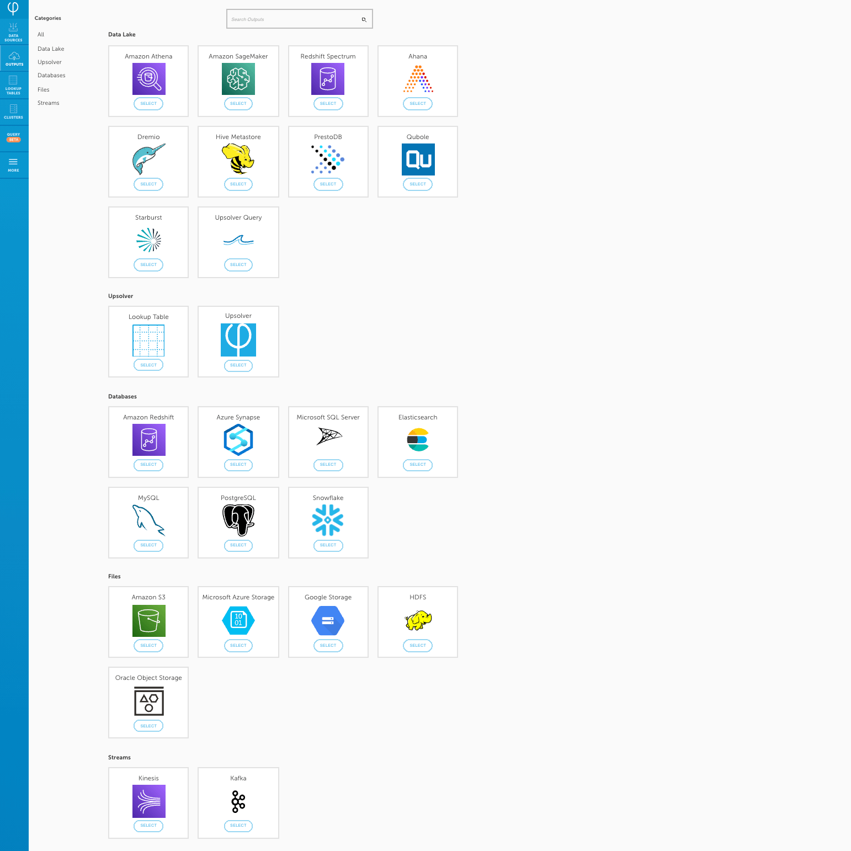
Task: Select Microsoft SQL Server output
Action: pyautogui.click(x=328, y=465)
